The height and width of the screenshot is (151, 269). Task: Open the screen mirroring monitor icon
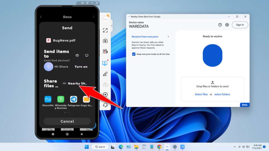(x=105, y=63)
